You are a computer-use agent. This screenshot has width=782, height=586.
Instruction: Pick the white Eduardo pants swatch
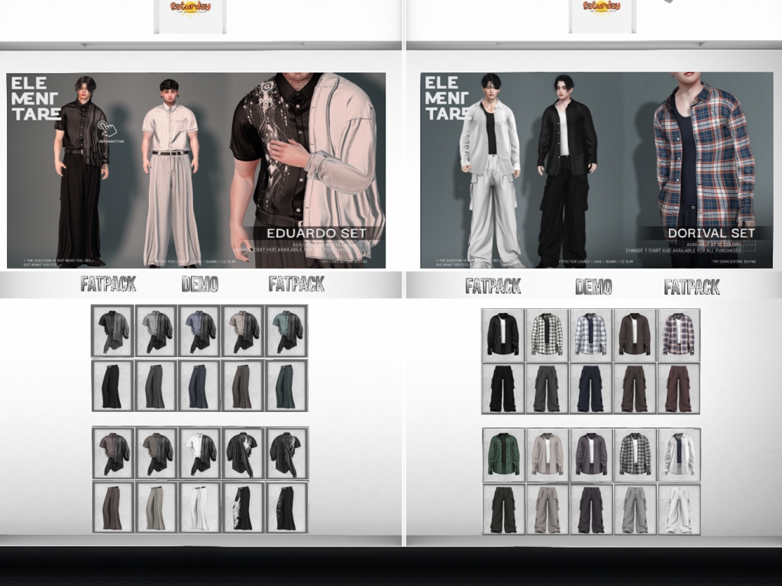[200, 507]
